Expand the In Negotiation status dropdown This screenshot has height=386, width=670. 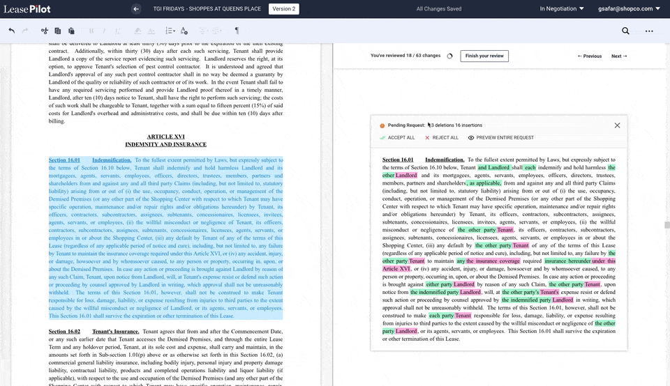[x=562, y=9]
